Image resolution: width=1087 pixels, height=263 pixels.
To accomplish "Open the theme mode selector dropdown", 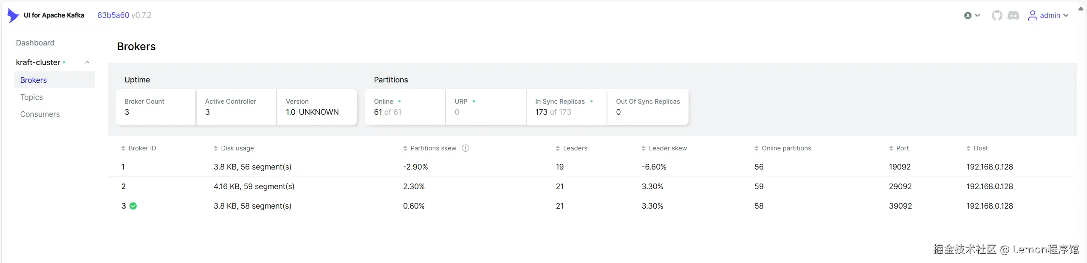I will click(972, 16).
